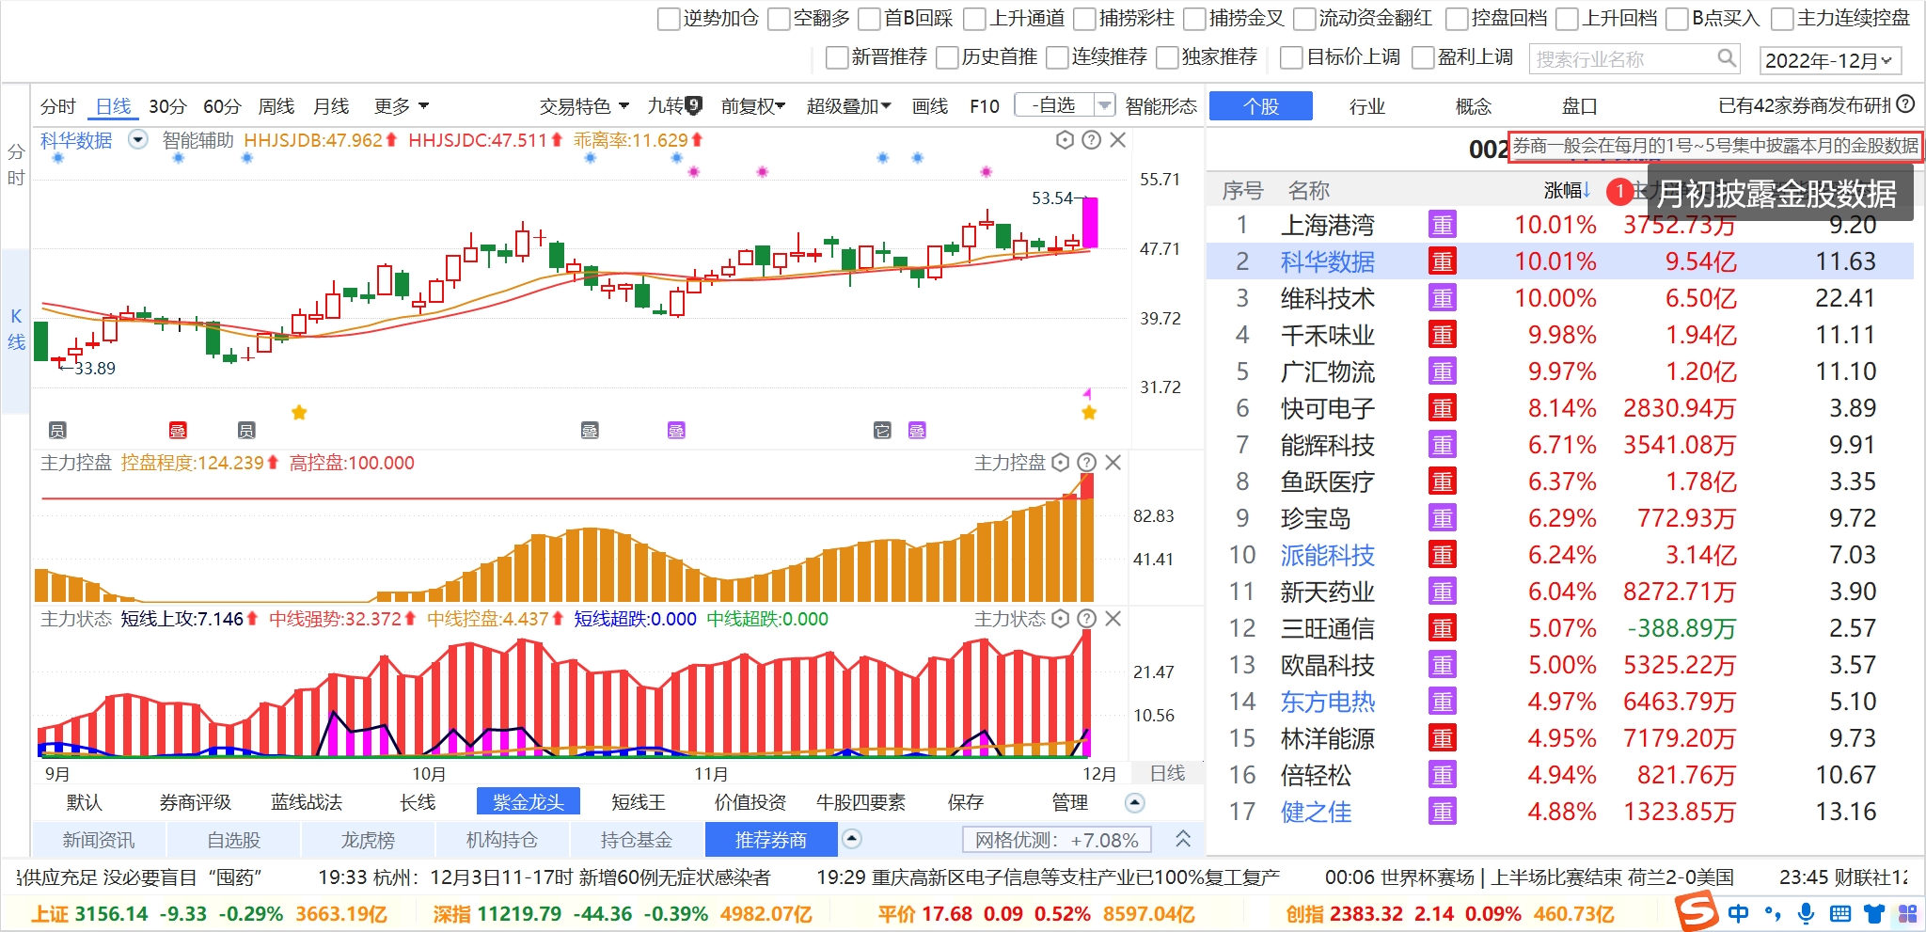
Task: Click the yellow star marker near December
Action: pyautogui.click(x=1089, y=413)
